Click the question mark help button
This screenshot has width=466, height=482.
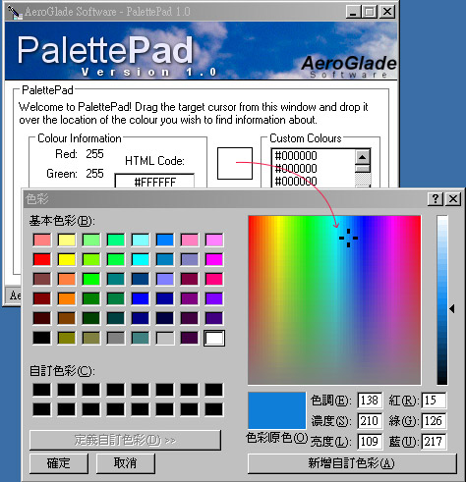(x=436, y=198)
